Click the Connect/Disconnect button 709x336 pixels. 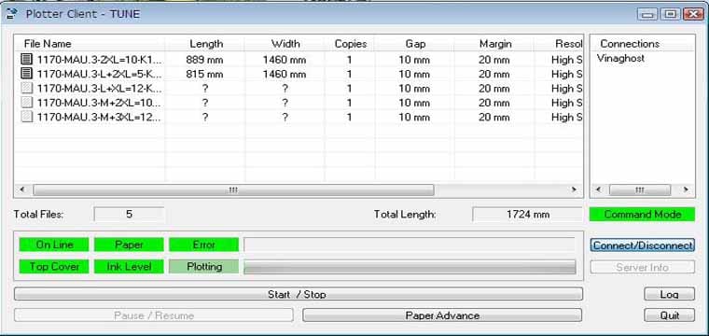[x=642, y=245]
